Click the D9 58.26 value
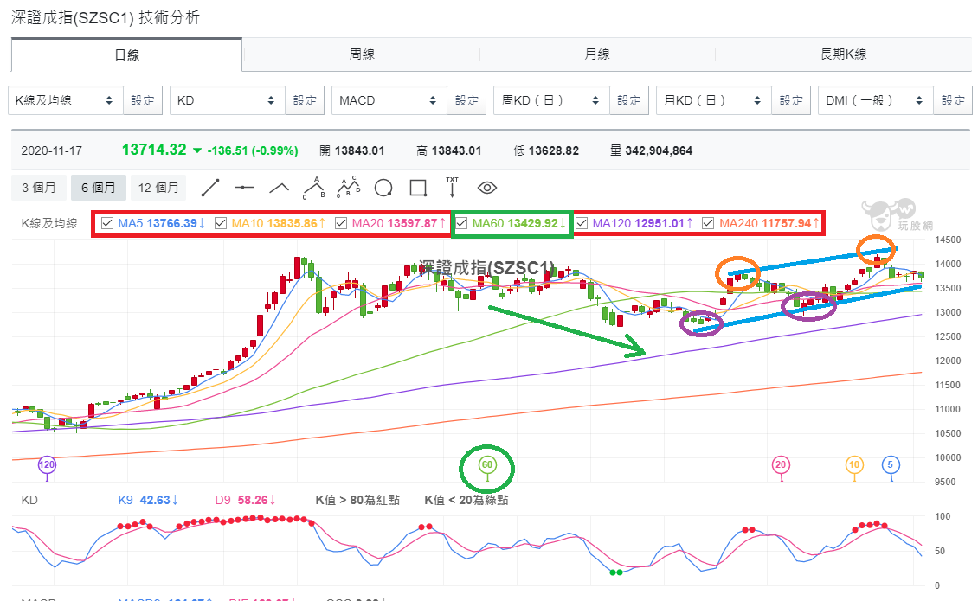Image resolution: width=978 pixels, height=601 pixels. (246, 500)
